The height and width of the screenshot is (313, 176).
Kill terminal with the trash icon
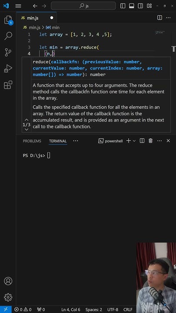point(150,141)
